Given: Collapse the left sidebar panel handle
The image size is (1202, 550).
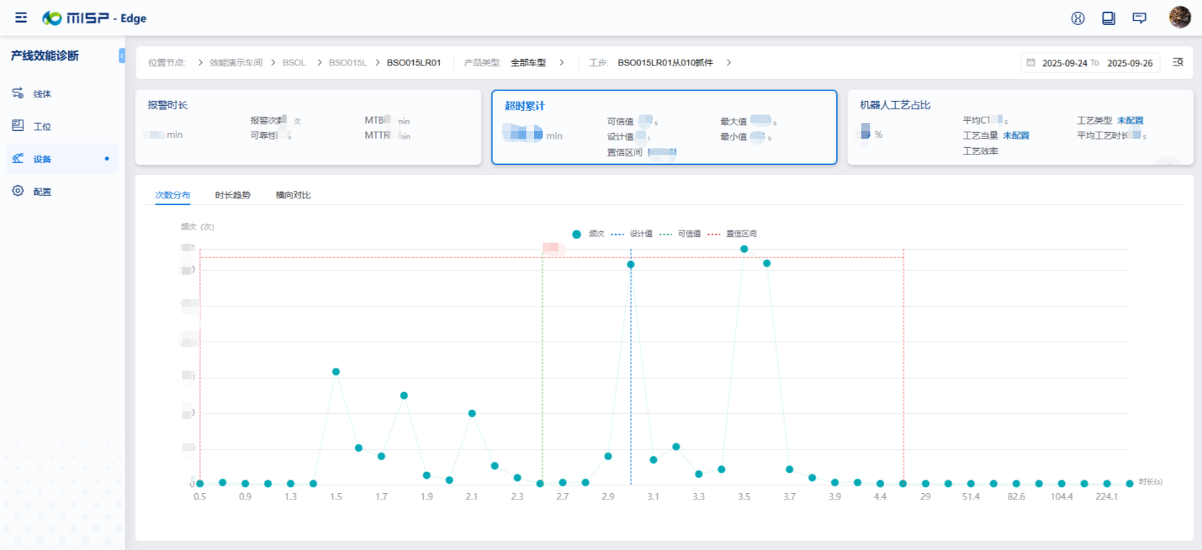Looking at the screenshot, I should (x=122, y=55).
